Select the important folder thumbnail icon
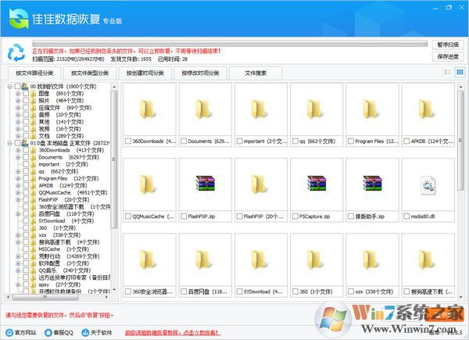 260,109
